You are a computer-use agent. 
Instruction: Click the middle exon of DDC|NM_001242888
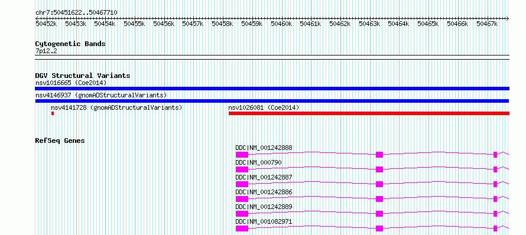pyautogui.click(x=379, y=155)
